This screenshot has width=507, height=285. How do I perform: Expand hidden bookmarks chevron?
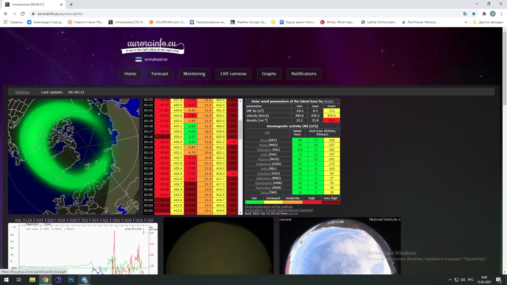click(x=466, y=22)
